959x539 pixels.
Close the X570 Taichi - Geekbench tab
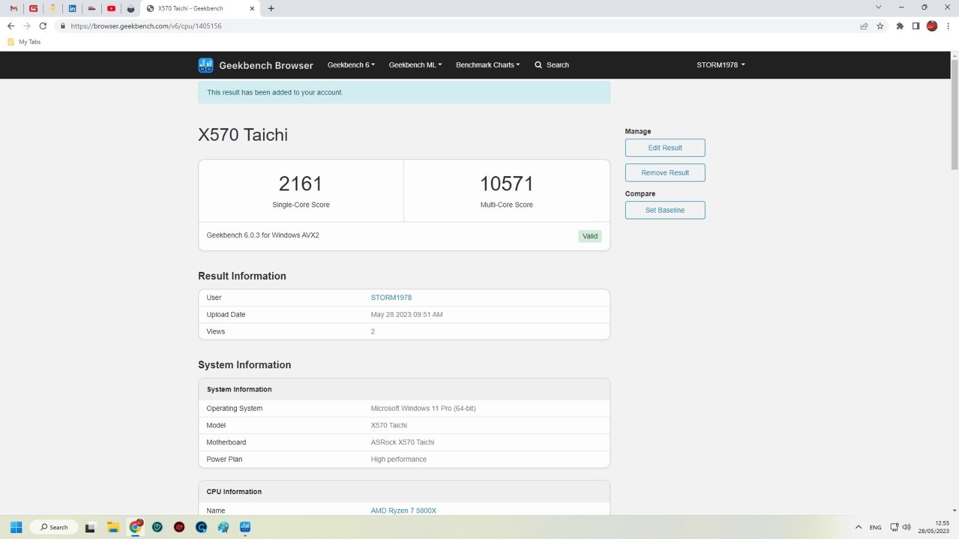pos(252,8)
